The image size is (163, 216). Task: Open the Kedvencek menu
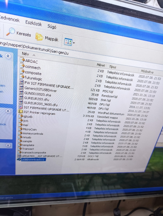[9, 18]
